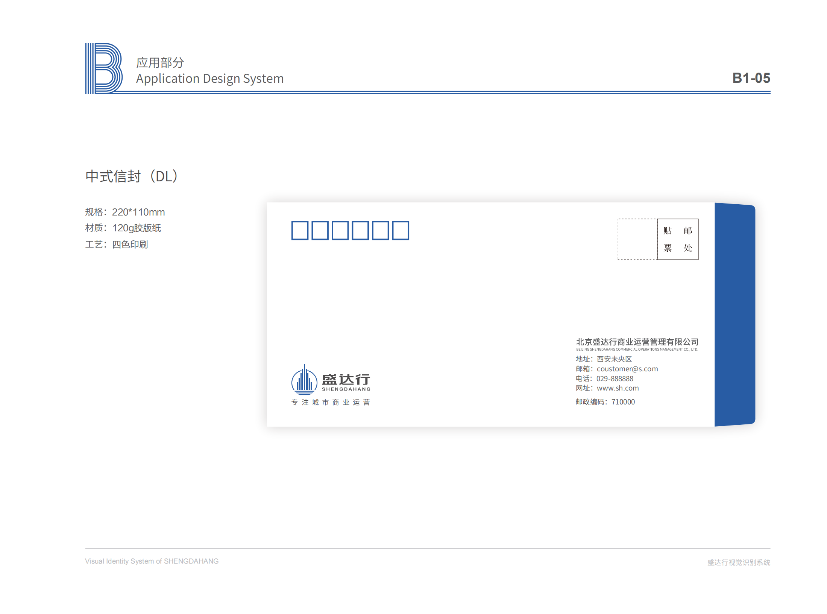827x614 pixels.
Task: Click the www.sh.com website address
Action: (x=618, y=388)
